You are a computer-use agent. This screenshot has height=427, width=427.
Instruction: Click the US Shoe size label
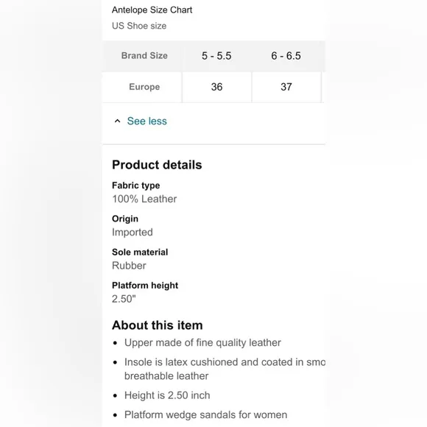pos(139,26)
